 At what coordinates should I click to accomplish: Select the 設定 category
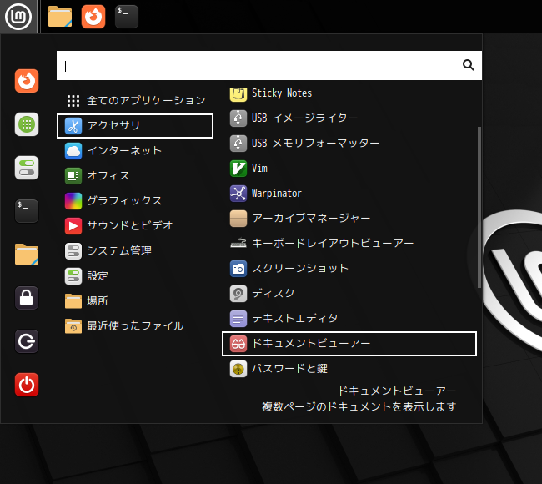[x=135, y=275]
